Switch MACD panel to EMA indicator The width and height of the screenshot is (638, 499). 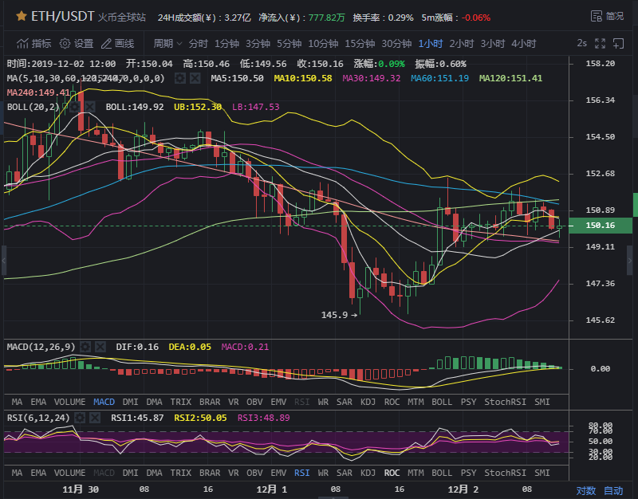[x=38, y=402]
